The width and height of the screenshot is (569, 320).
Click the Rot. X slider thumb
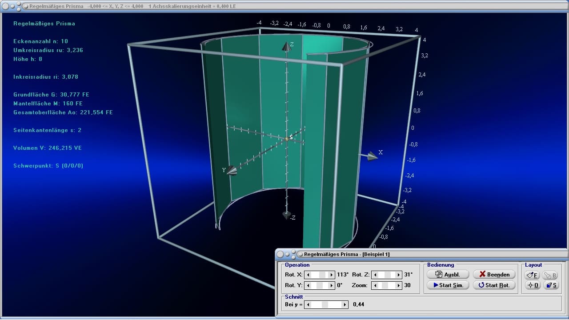point(322,275)
